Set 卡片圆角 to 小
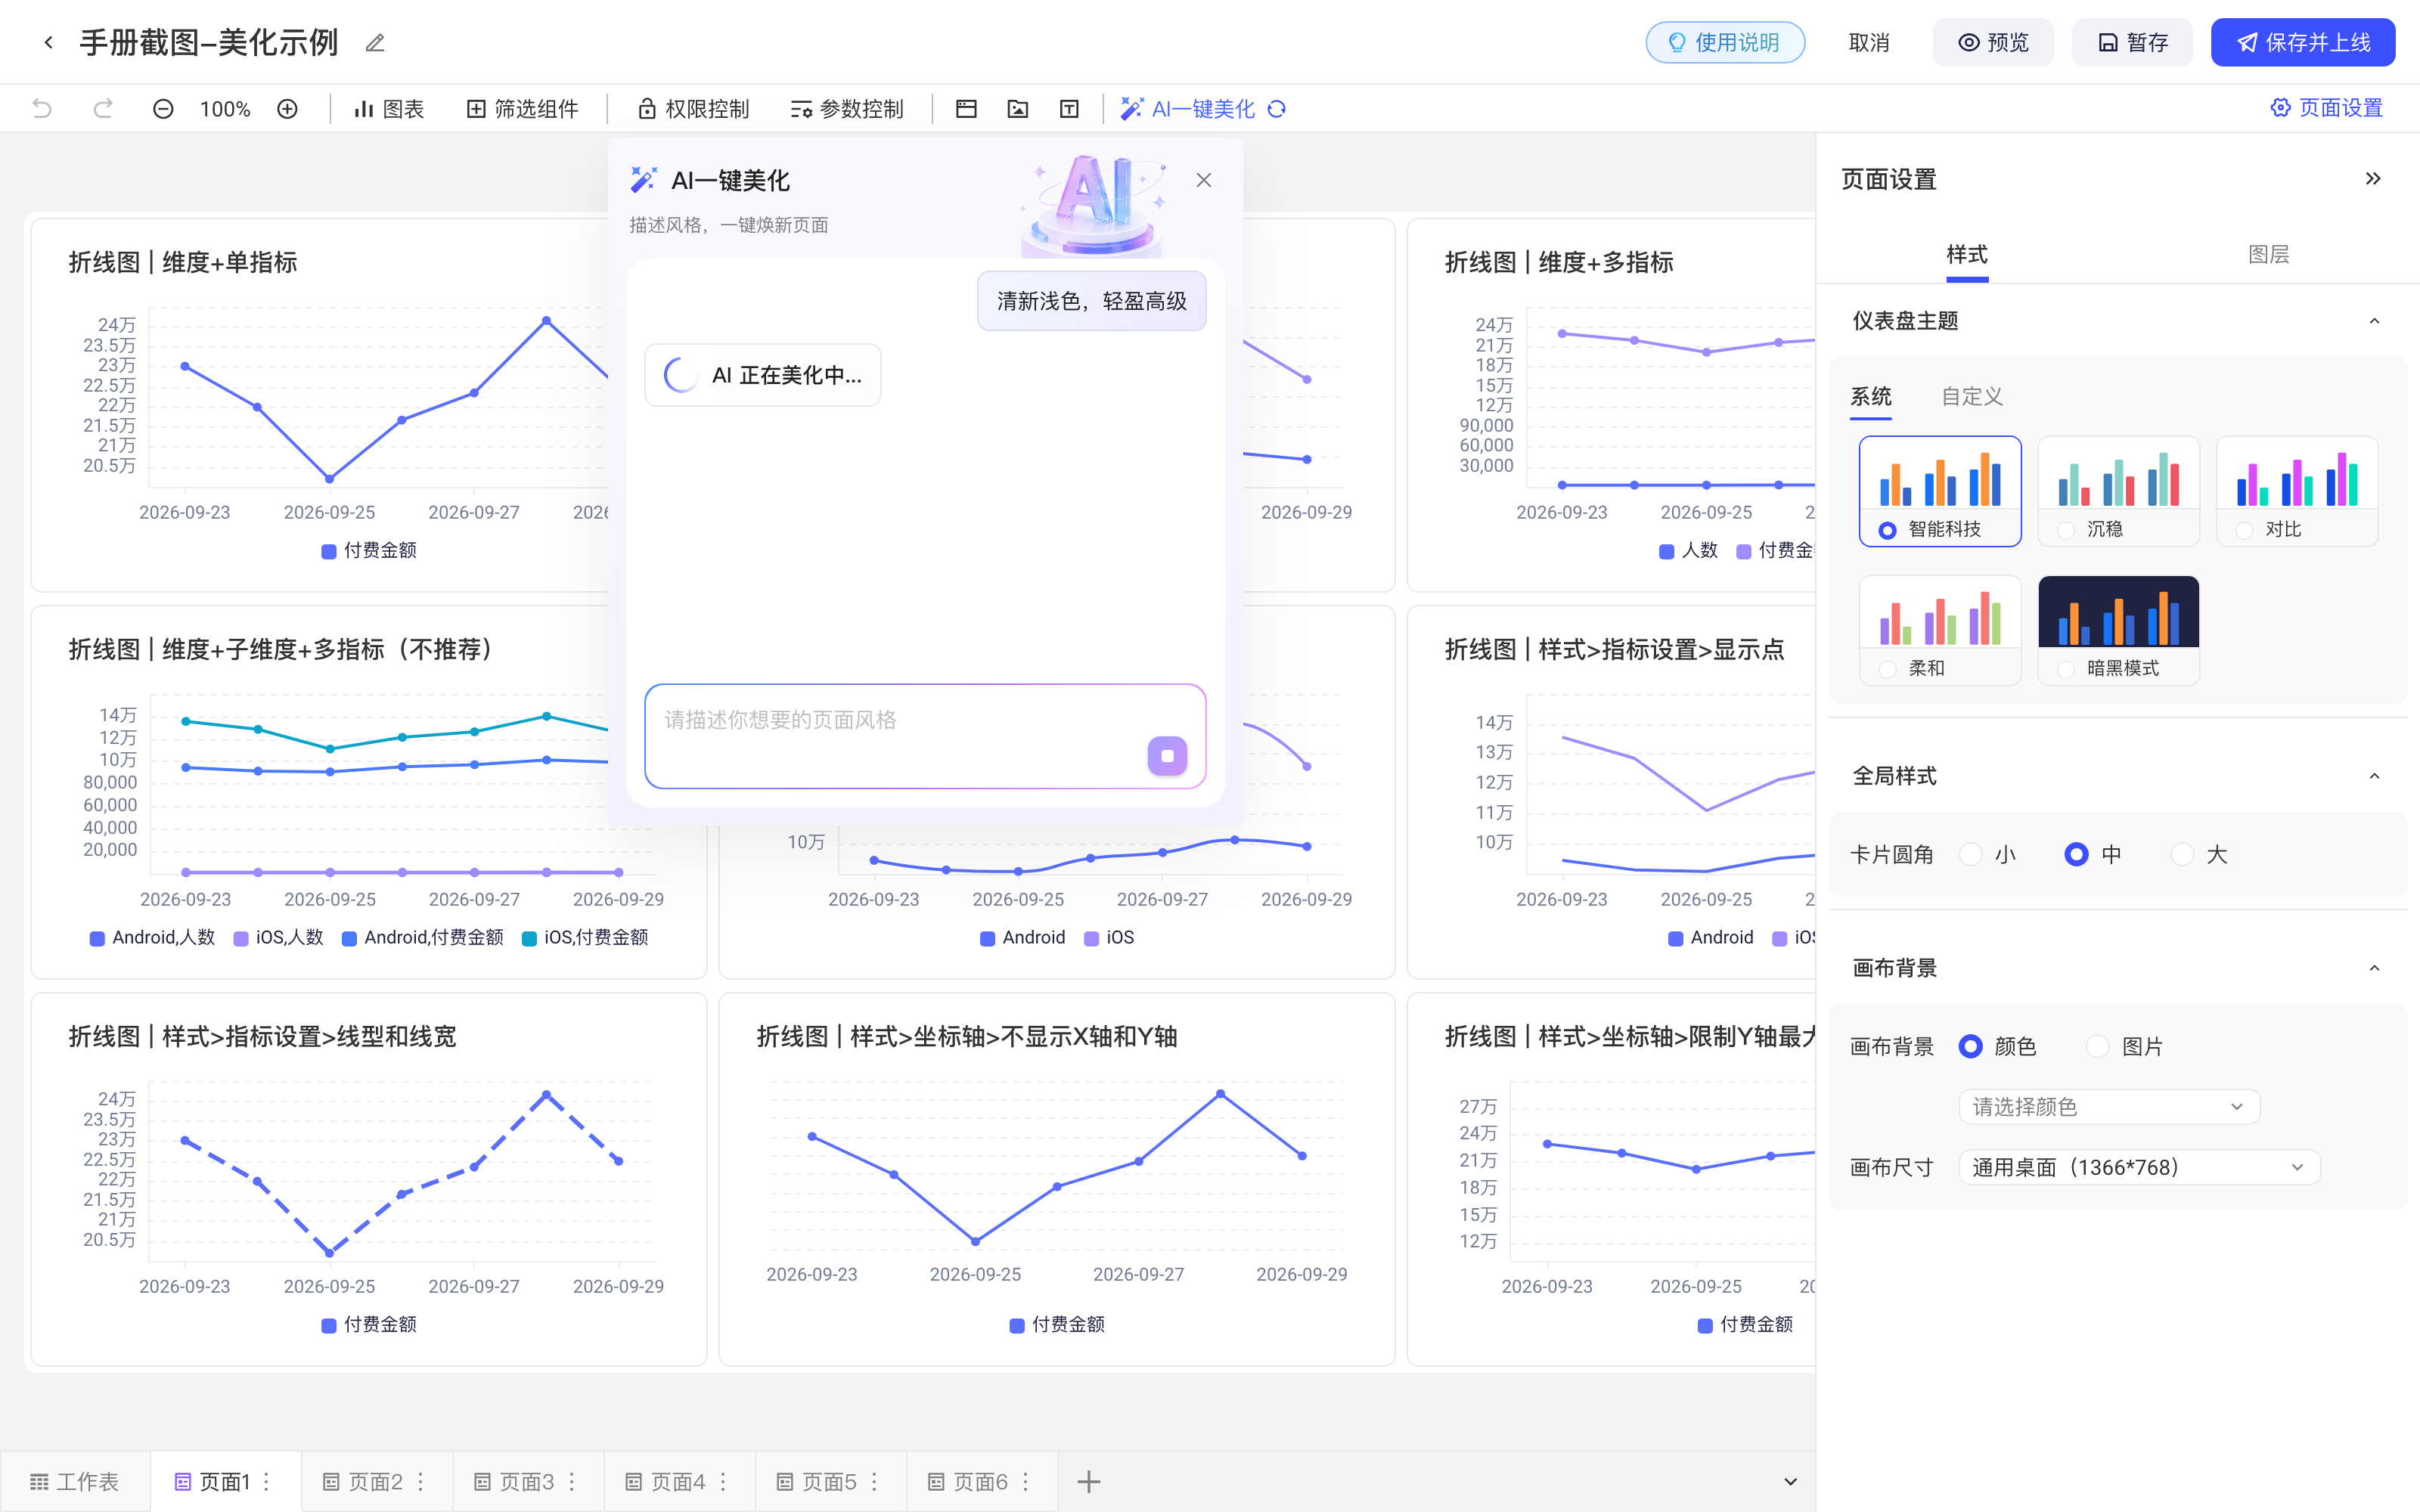 [x=1971, y=854]
